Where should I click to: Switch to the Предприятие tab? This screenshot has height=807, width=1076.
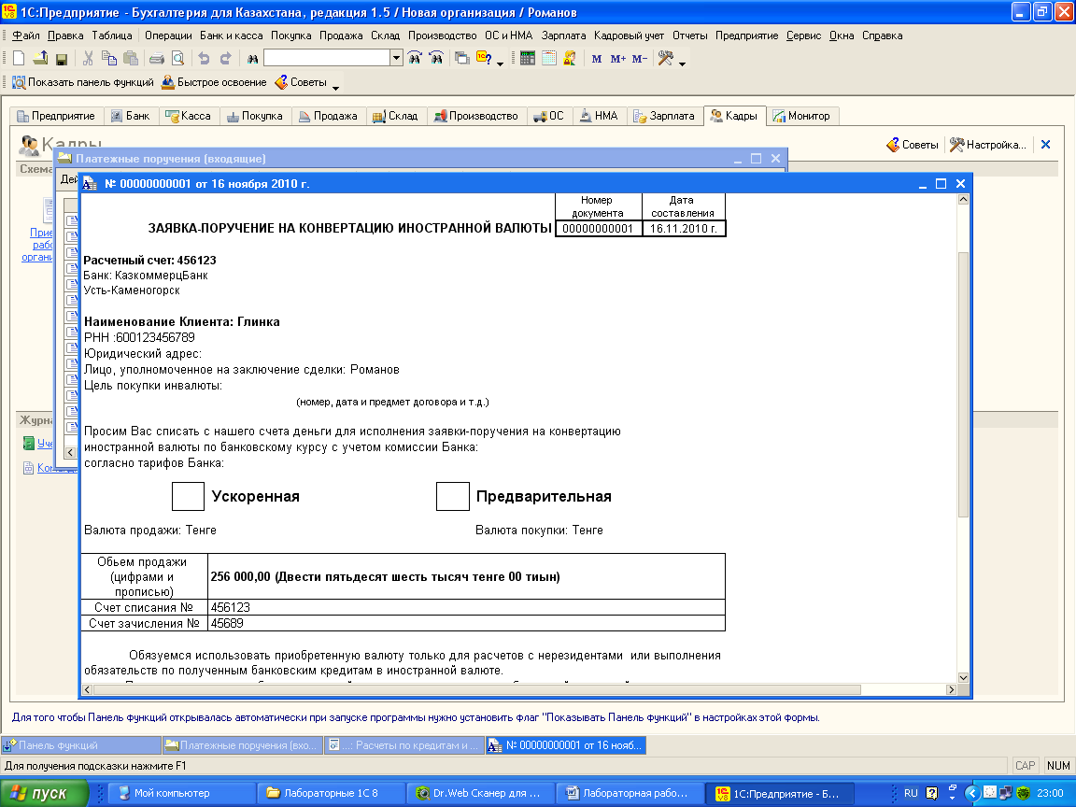[x=56, y=116]
